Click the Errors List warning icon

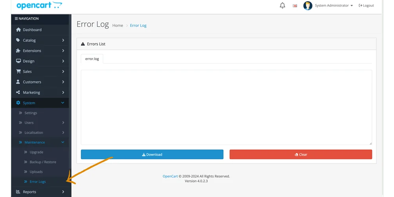(x=83, y=44)
